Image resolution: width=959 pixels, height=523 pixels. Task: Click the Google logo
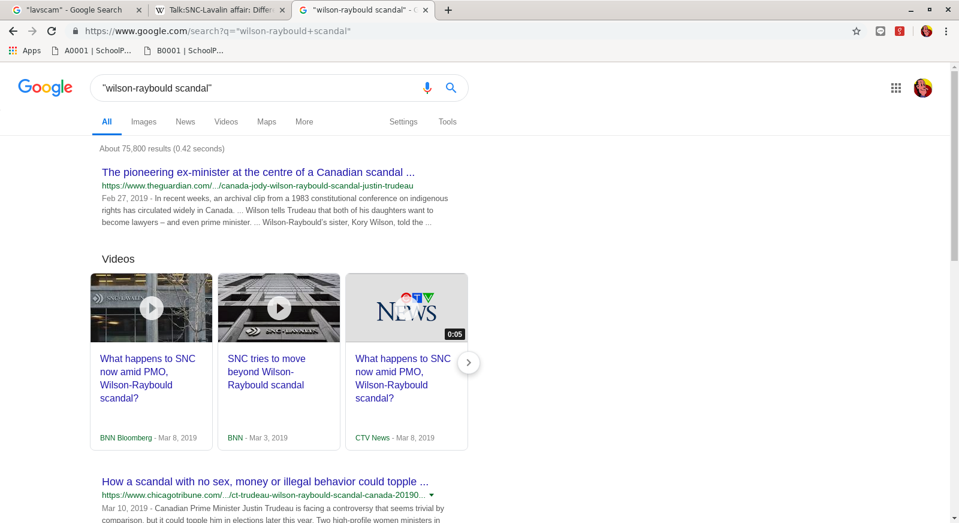pos(46,87)
